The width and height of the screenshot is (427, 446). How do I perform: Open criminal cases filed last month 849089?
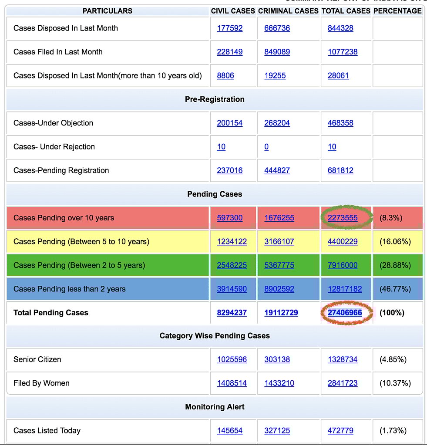[277, 52]
